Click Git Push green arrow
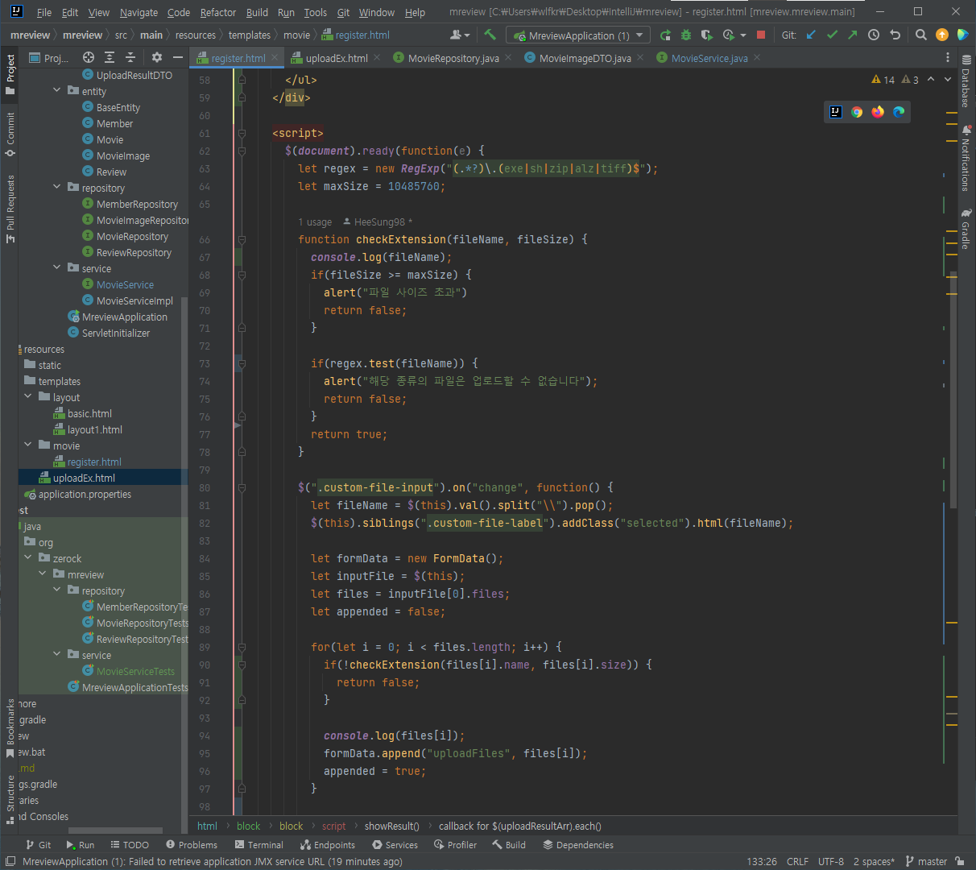Screen dimensions: 976x870 click(x=853, y=35)
